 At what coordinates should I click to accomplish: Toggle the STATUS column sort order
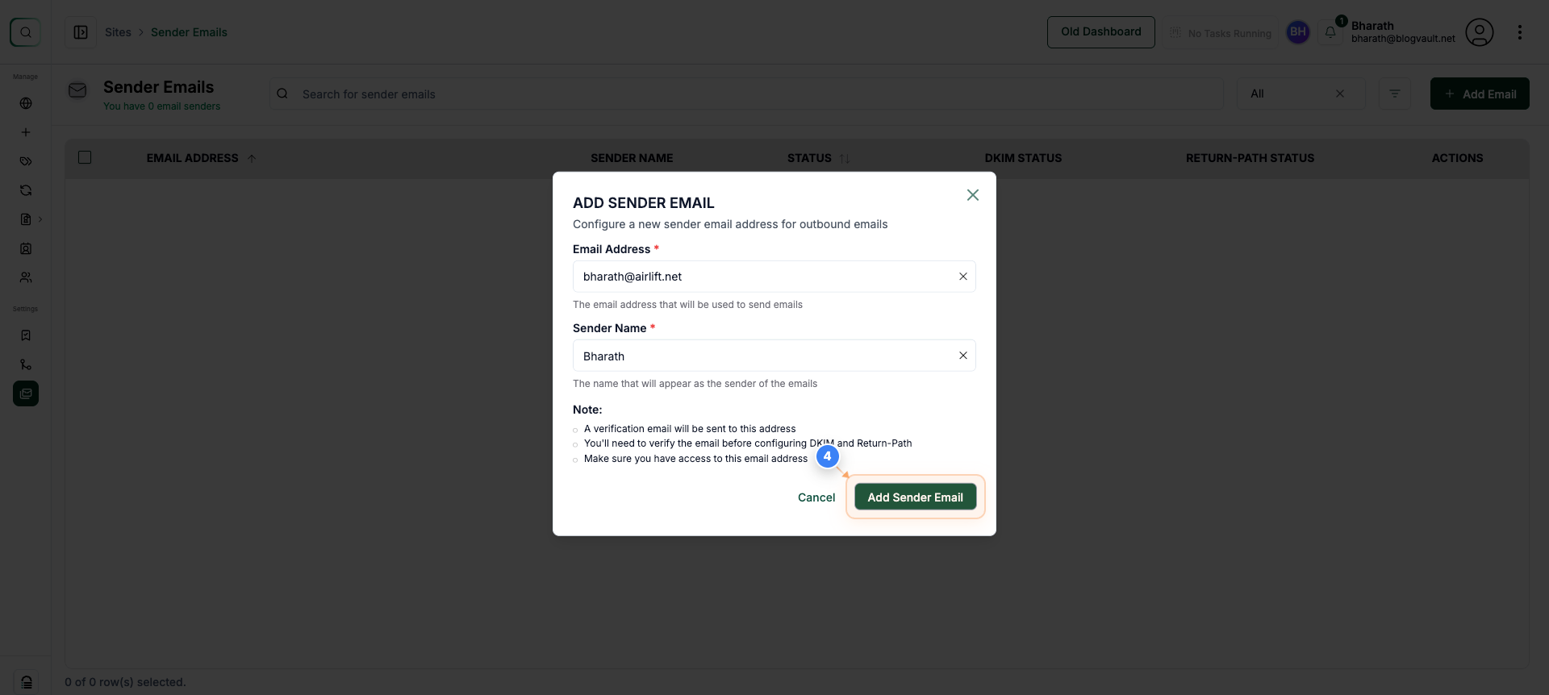[845, 158]
